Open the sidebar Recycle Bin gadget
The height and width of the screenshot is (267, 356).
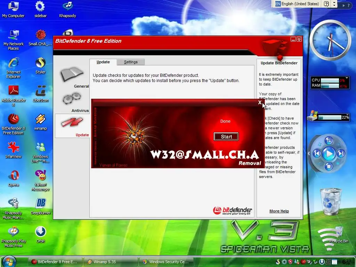(x=330, y=201)
